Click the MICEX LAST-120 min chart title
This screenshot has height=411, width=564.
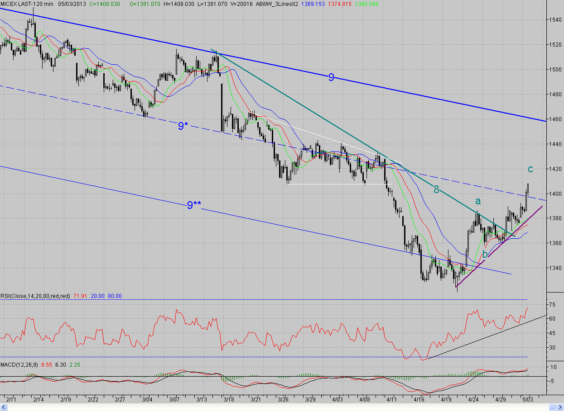[27, 4]
